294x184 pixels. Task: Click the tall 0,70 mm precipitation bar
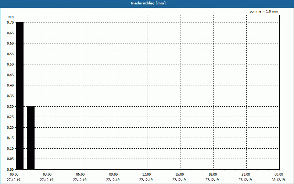click(20, 96)
